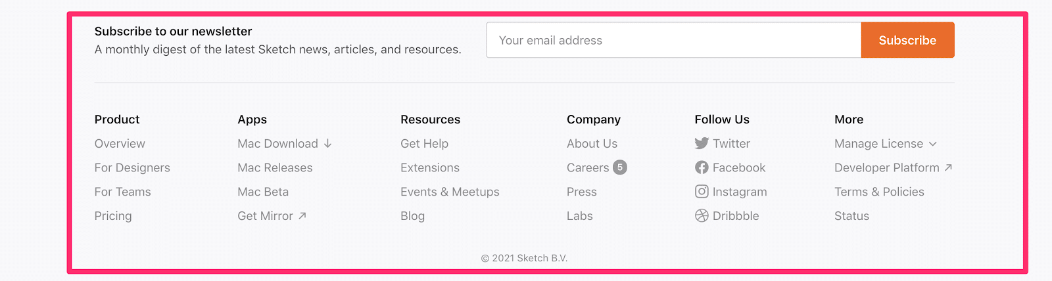This screenshot has height=281, width=1052.
Task: Click the Developer Platform external link arrow
Action: [948, 167]
